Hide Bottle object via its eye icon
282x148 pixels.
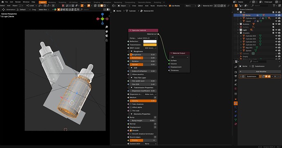click(276, 15)
